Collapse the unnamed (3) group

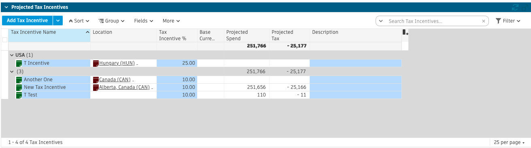(x=12, y=71)
